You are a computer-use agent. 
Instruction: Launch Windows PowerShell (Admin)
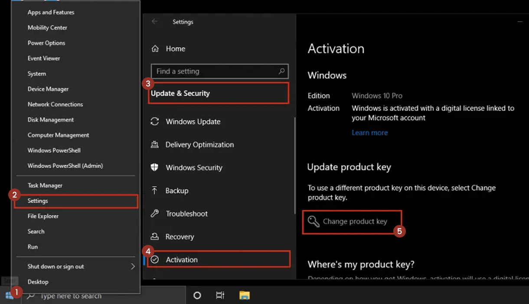65,166
